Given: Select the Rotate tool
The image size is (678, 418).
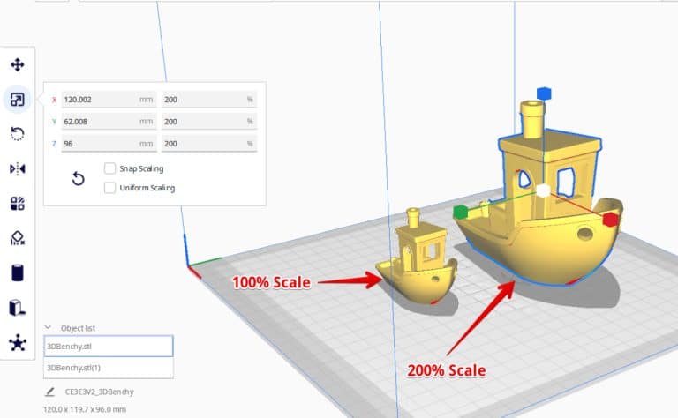Looking at the screenshot, I should pyautogui.click(x=17, y=134).
